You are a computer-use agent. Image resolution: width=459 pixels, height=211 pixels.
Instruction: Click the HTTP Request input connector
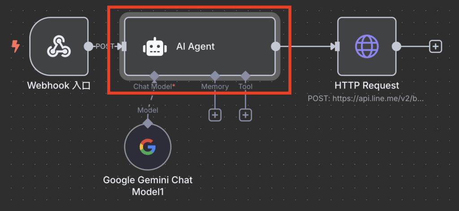coord(337,46)
